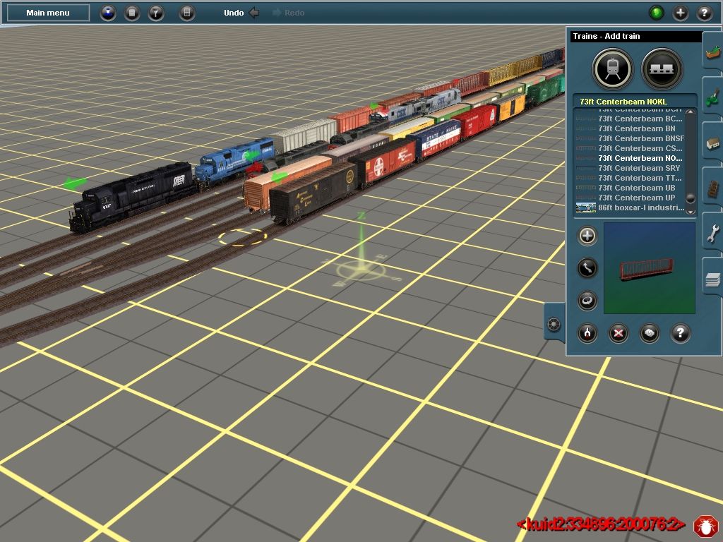This screenshot has width=723, height=542.
Task: Collapse the Trains panel with side handle
Action: (x=554, y=325)
